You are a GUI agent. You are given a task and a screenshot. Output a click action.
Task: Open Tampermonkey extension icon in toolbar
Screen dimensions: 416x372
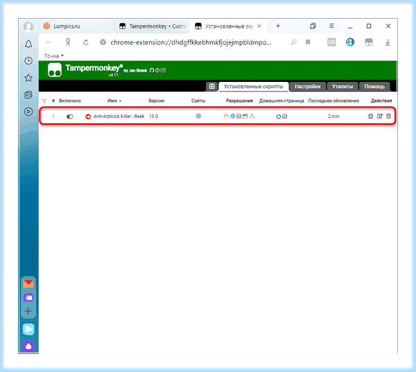click(369, 42)
